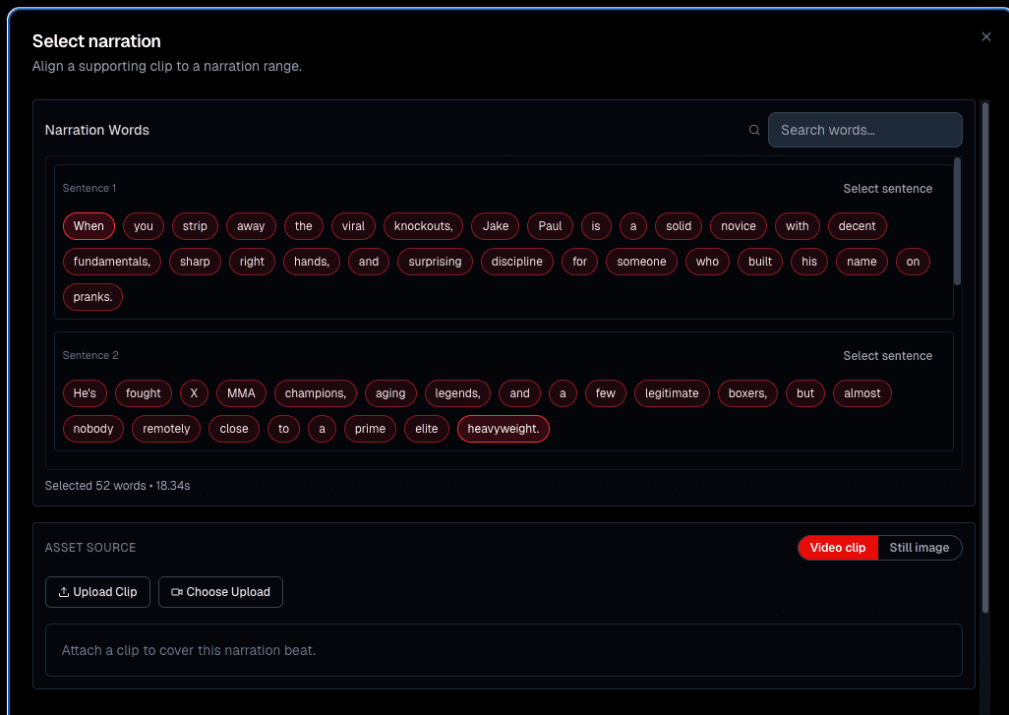Screen dimensions: 1009x715
Task: Toggle the word chip "heavyweight."
Action: 503,429
